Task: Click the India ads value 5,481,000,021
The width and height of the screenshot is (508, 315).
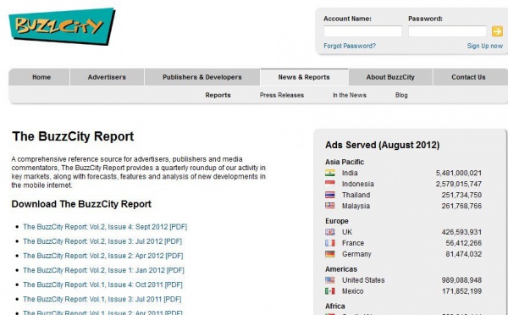Action: (x=459, y=173)
